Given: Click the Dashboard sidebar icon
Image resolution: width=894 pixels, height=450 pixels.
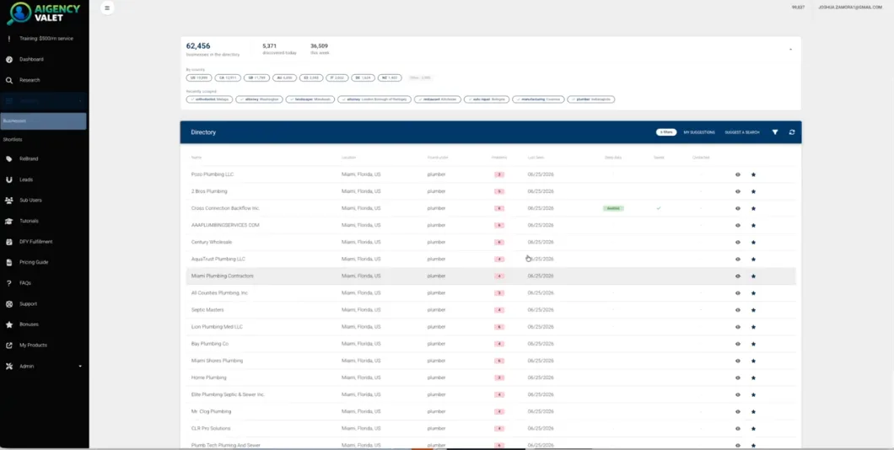Looking at the screenshot, I should pos(9,59).
